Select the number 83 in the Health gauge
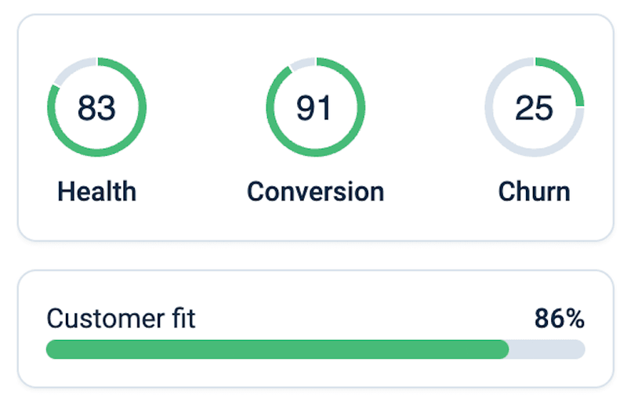The image size is (627, 401). pyautogui.click(x=97, y=108)
